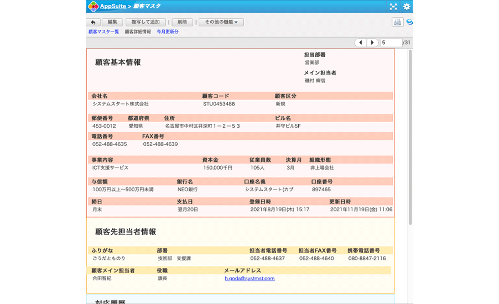Click the 編集 button
Viewport: 499px width, 304px height.
click(x=112, y=22)
